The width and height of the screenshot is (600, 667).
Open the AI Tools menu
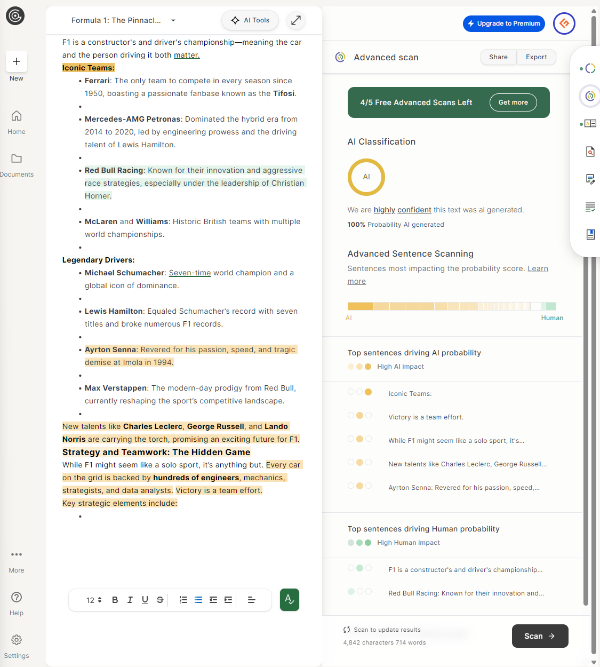(x=250, y=20)
